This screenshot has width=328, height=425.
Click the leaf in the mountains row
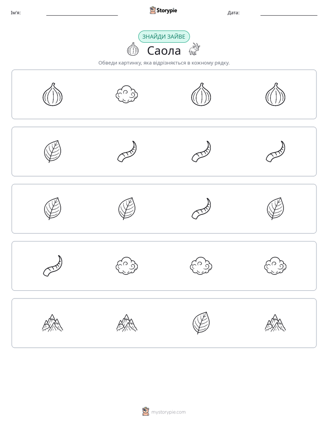coord(201,323)
